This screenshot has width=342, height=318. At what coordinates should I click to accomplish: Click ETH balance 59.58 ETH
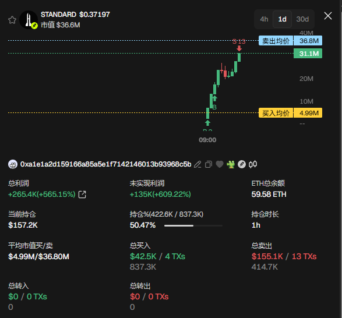(269, 195)
